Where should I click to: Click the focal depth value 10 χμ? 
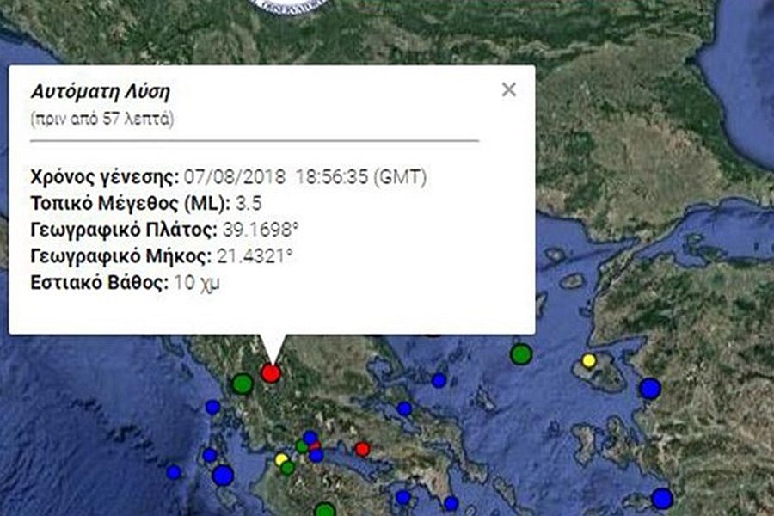(196, 283)
